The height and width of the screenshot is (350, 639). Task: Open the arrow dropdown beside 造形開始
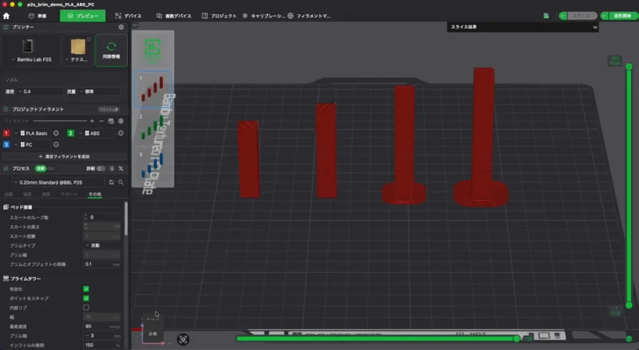(x=604, y=16)
